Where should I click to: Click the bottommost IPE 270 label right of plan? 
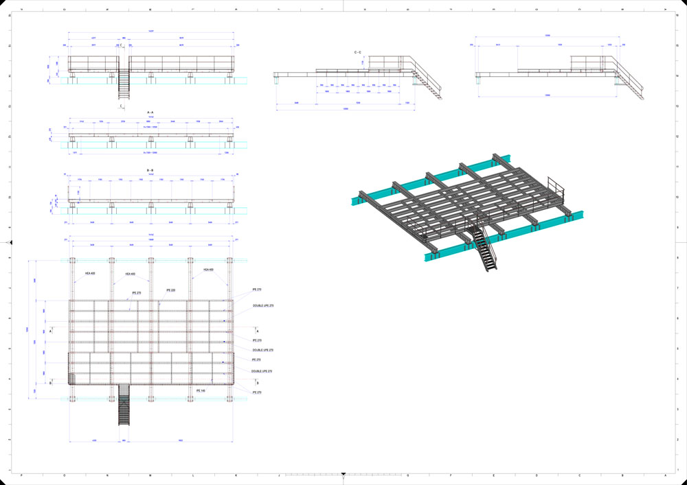(x=257, y=392)
